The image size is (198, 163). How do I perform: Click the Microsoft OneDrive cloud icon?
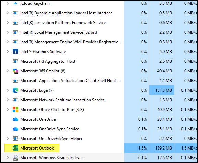(x=15, y=119)
